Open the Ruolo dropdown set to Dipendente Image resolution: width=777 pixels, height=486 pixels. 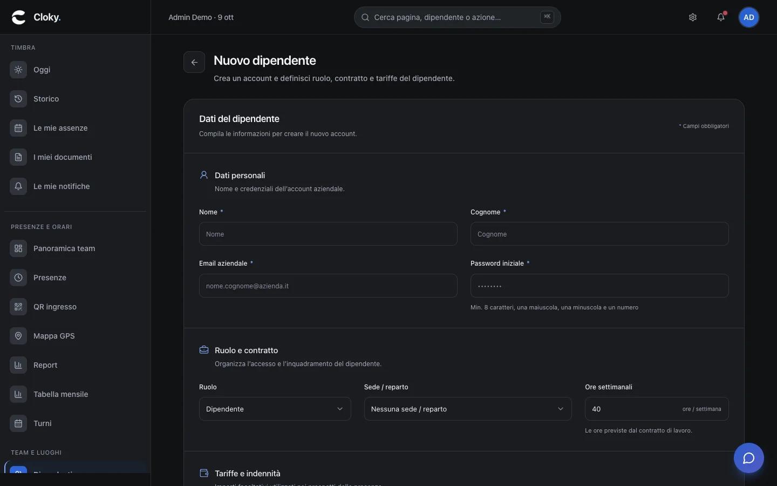click(275, 409)
